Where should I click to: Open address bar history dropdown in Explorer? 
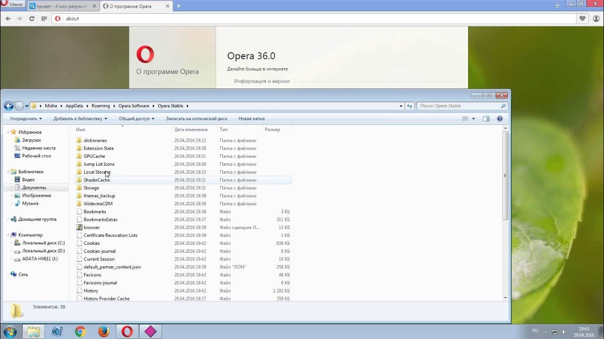401,106
